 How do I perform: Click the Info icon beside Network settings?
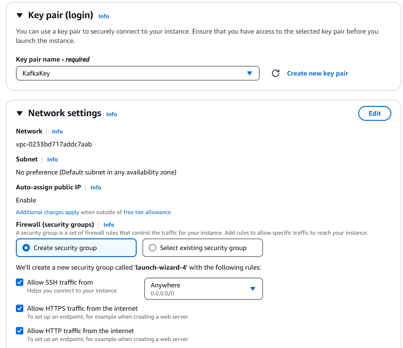(x=111, y=114)
